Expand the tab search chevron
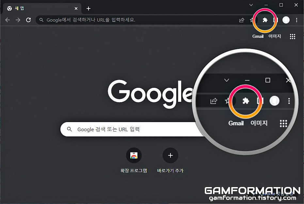The width and height of the screenshot is (304, 204). tap(251, 5)
